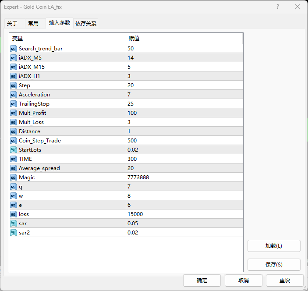Switch to the 关于 tab

point(12,24)
